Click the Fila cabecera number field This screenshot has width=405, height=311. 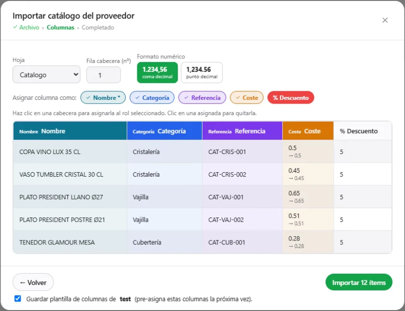(x=103, y=75)
